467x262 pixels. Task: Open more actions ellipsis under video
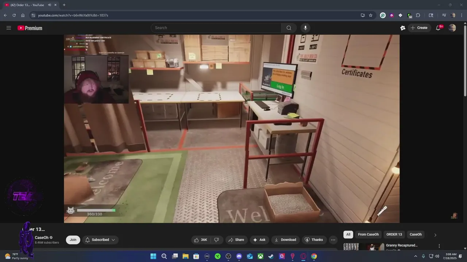[333, 240]
